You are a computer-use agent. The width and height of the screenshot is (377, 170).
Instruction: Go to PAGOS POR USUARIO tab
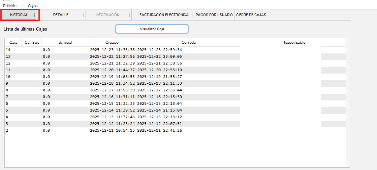coord(214,15)
